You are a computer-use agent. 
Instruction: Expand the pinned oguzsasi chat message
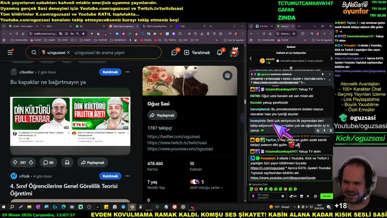330,80
